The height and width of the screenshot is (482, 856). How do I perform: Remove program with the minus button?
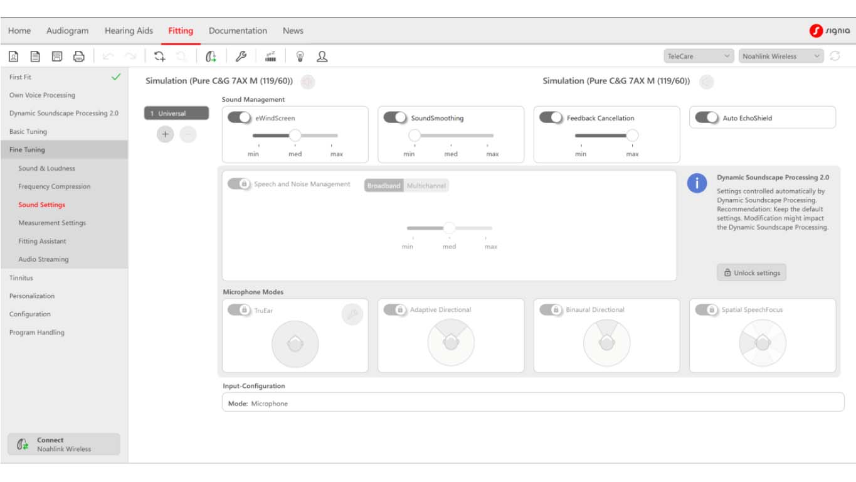[188, 134]
